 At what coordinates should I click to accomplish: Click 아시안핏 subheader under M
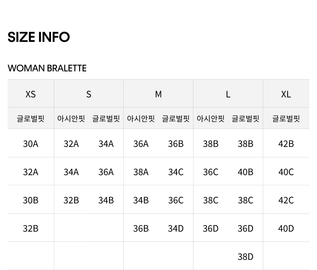141,119
